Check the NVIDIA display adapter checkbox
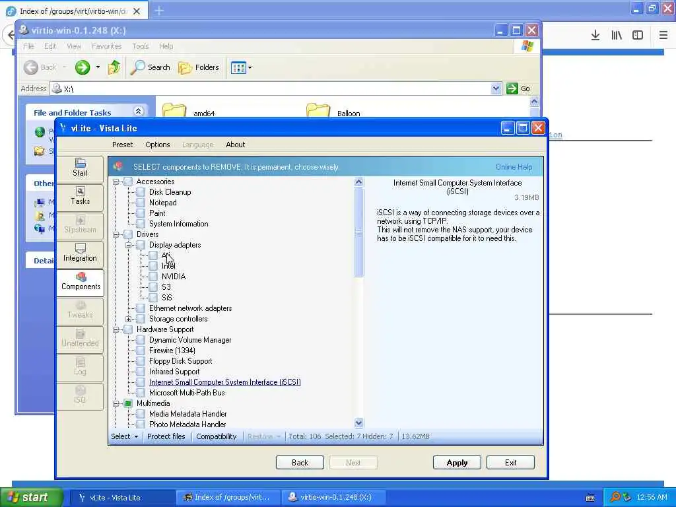The image size is (676, 507). point(153,277)
